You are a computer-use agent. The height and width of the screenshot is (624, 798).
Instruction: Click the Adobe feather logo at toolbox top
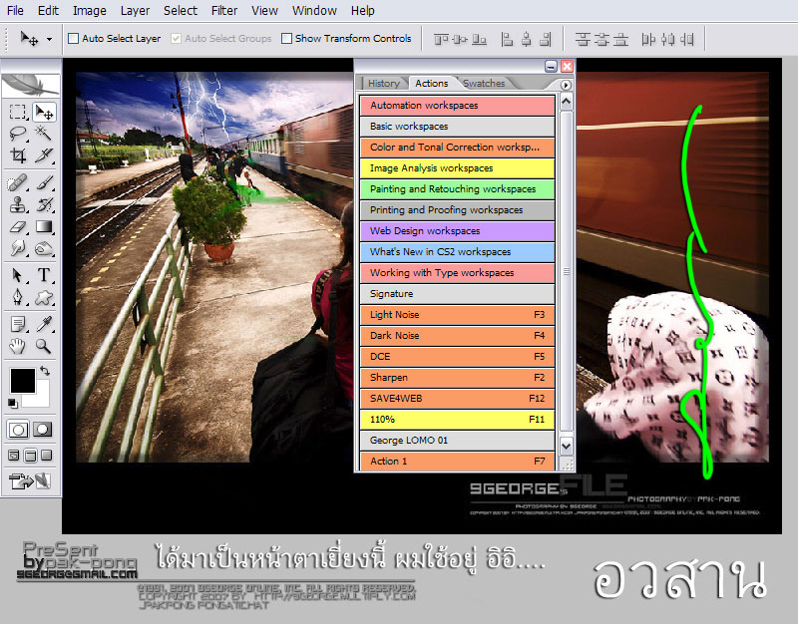(x=31, y=86)
